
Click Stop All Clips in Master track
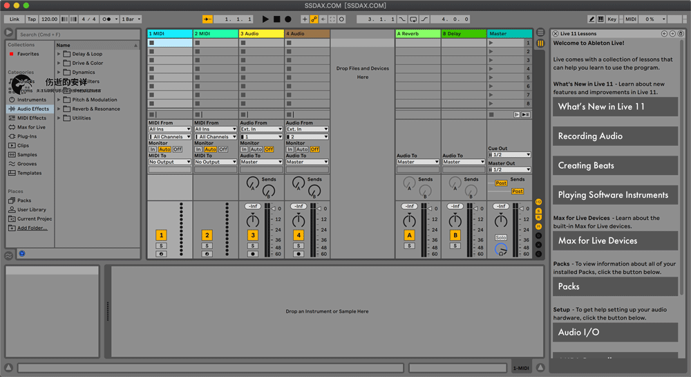pyautogui.click(x=491, y=115)
